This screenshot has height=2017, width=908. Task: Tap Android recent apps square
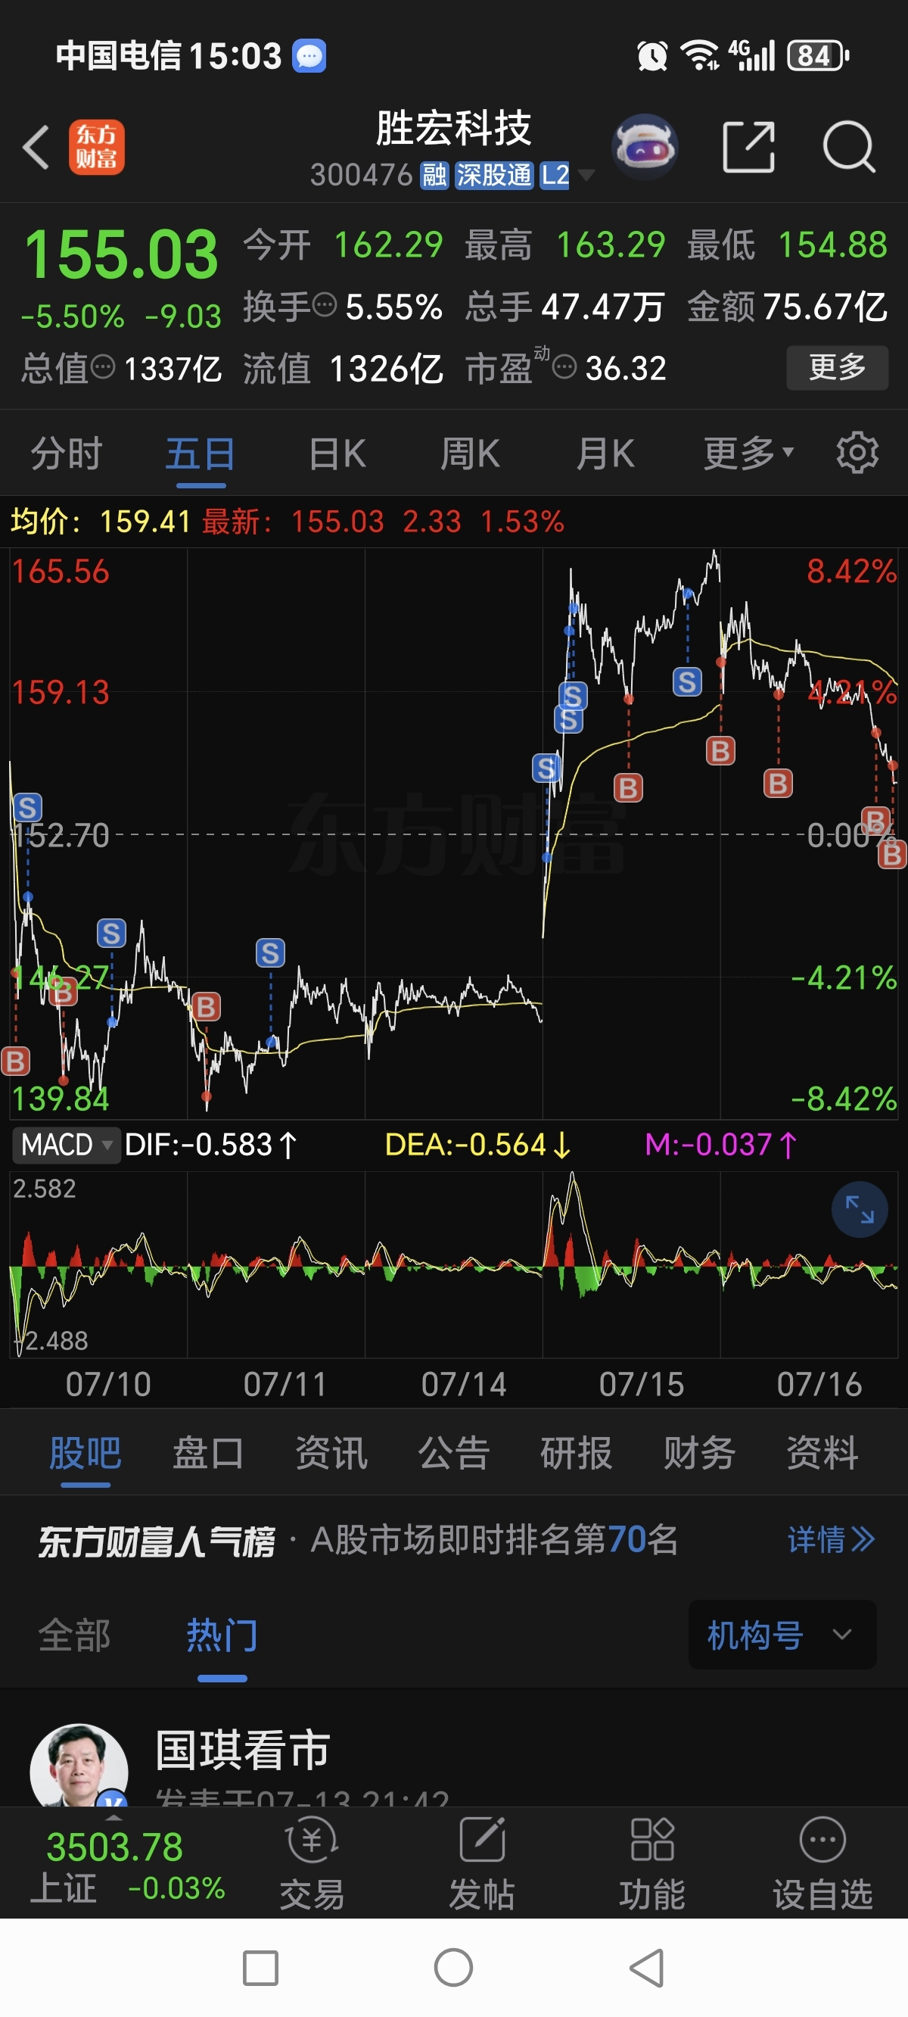point(260,1969)
